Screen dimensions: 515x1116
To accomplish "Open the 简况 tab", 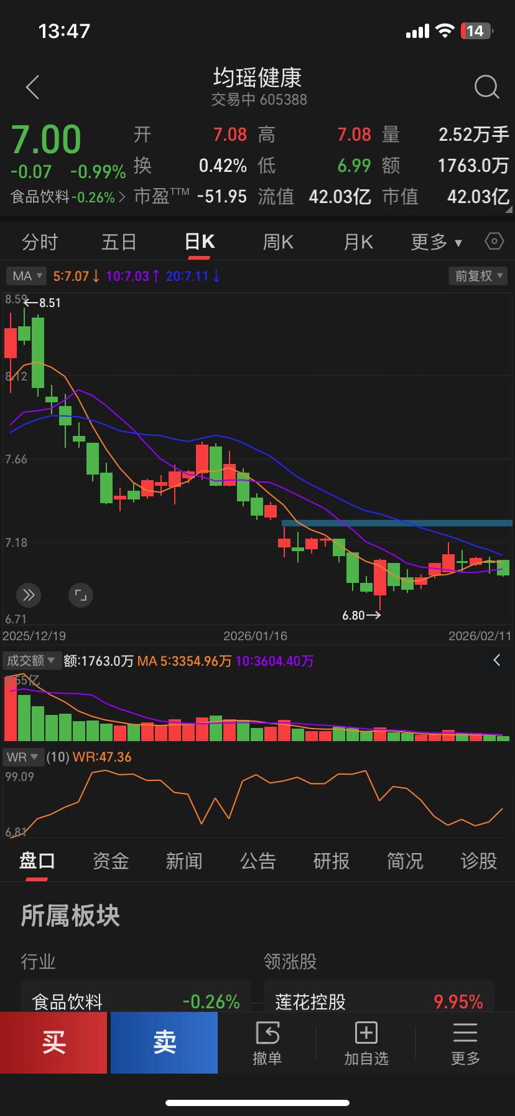I will pos(405,861).
